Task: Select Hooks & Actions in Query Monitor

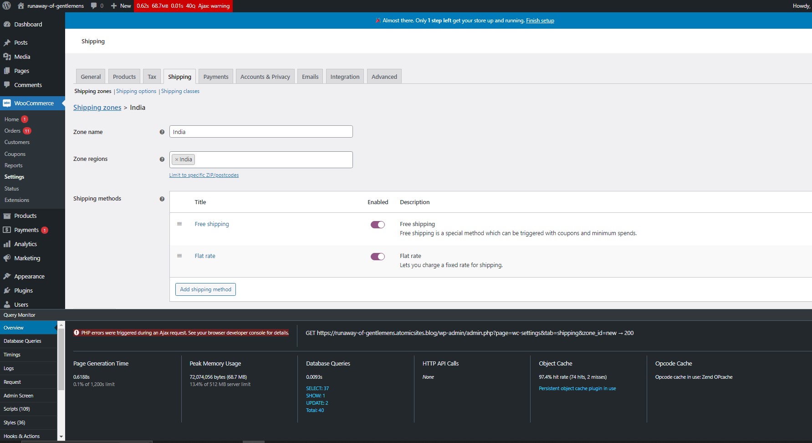Action: tap(28, 436)
